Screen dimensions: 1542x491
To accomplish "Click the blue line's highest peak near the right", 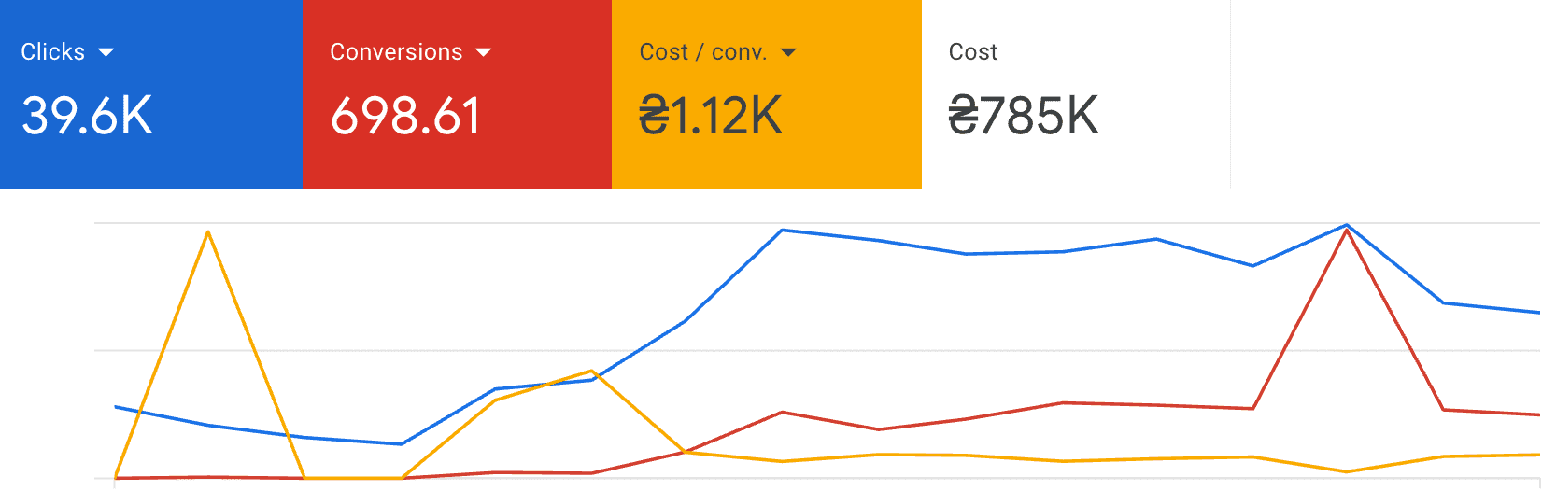I will pyautogui.click(x=1346, y=225).
